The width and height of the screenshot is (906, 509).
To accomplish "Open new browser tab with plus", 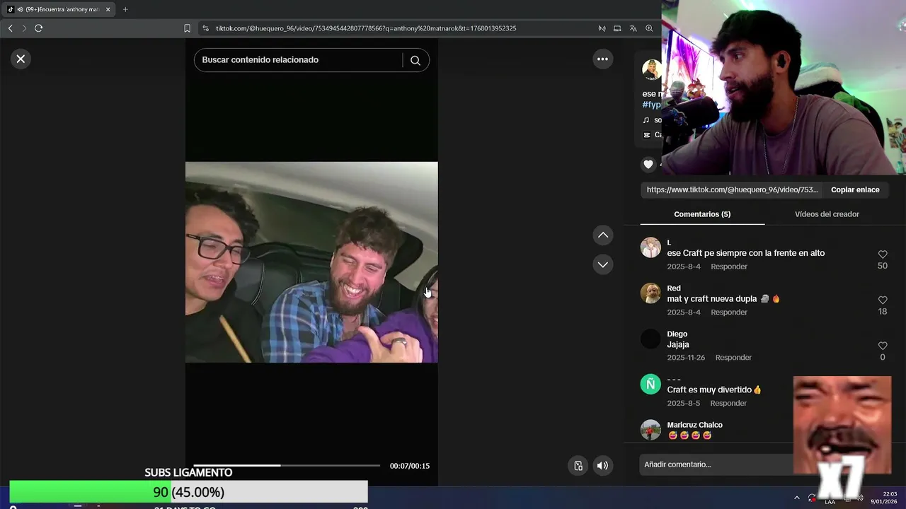I will tap(125, 9).
